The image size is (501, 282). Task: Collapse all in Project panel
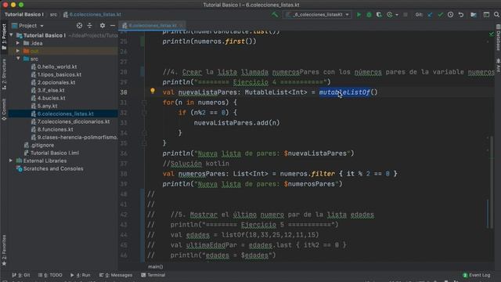click(x=89, y=26)
